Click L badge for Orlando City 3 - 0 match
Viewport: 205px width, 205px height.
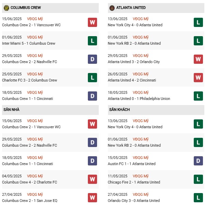(x=198, y=197)
